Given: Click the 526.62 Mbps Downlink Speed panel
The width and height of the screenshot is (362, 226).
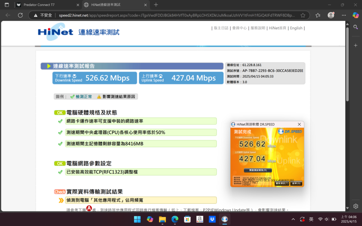Looking at the screenshot, I should pos(95,78).
